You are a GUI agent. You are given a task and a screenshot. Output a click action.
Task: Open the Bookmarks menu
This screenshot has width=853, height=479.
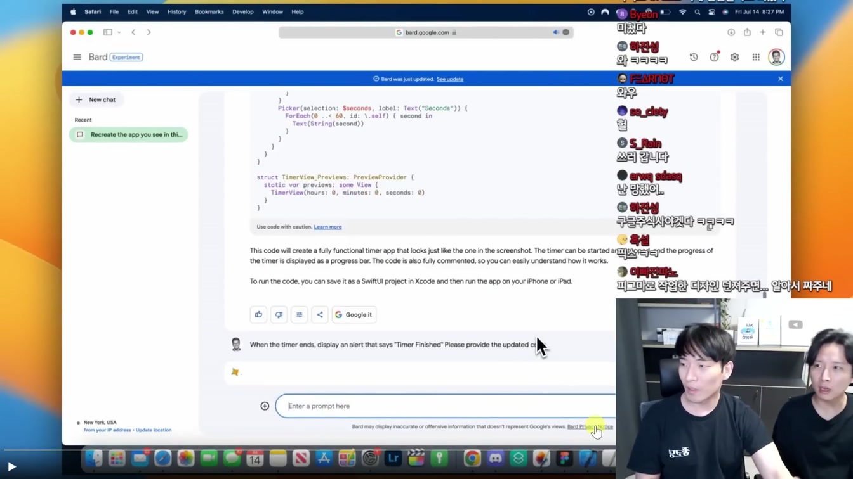coord(209,11)
